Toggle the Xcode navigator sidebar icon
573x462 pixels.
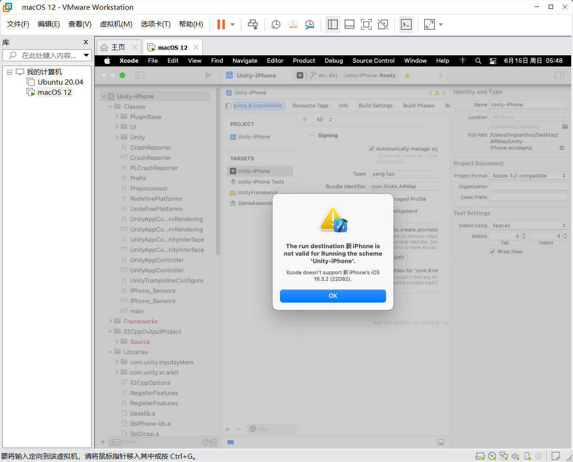[140, 75]
